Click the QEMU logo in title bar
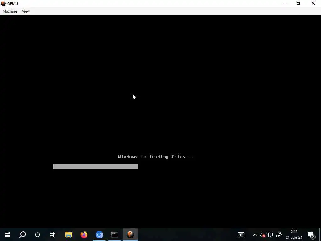This screenshot has width=321, height=241. coord(3,3)
